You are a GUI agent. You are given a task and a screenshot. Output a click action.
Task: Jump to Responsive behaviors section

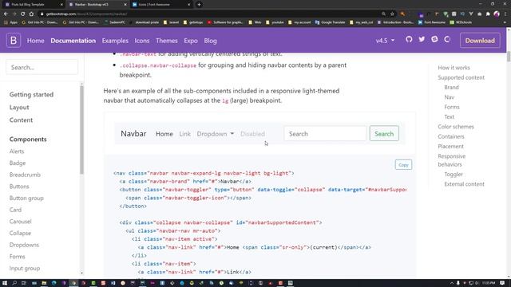[x=451, y=160]
